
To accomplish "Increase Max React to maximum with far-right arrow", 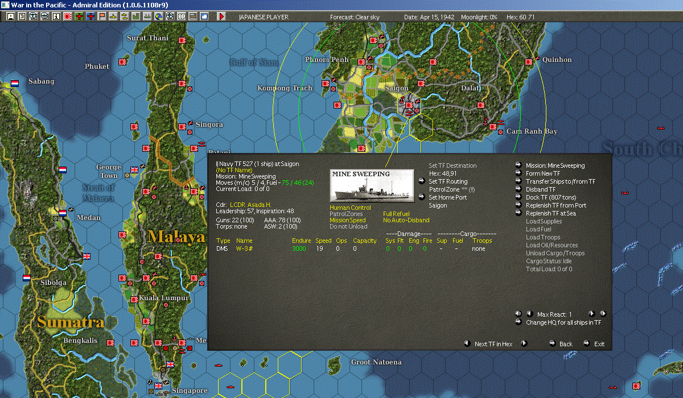I will 603,313.
